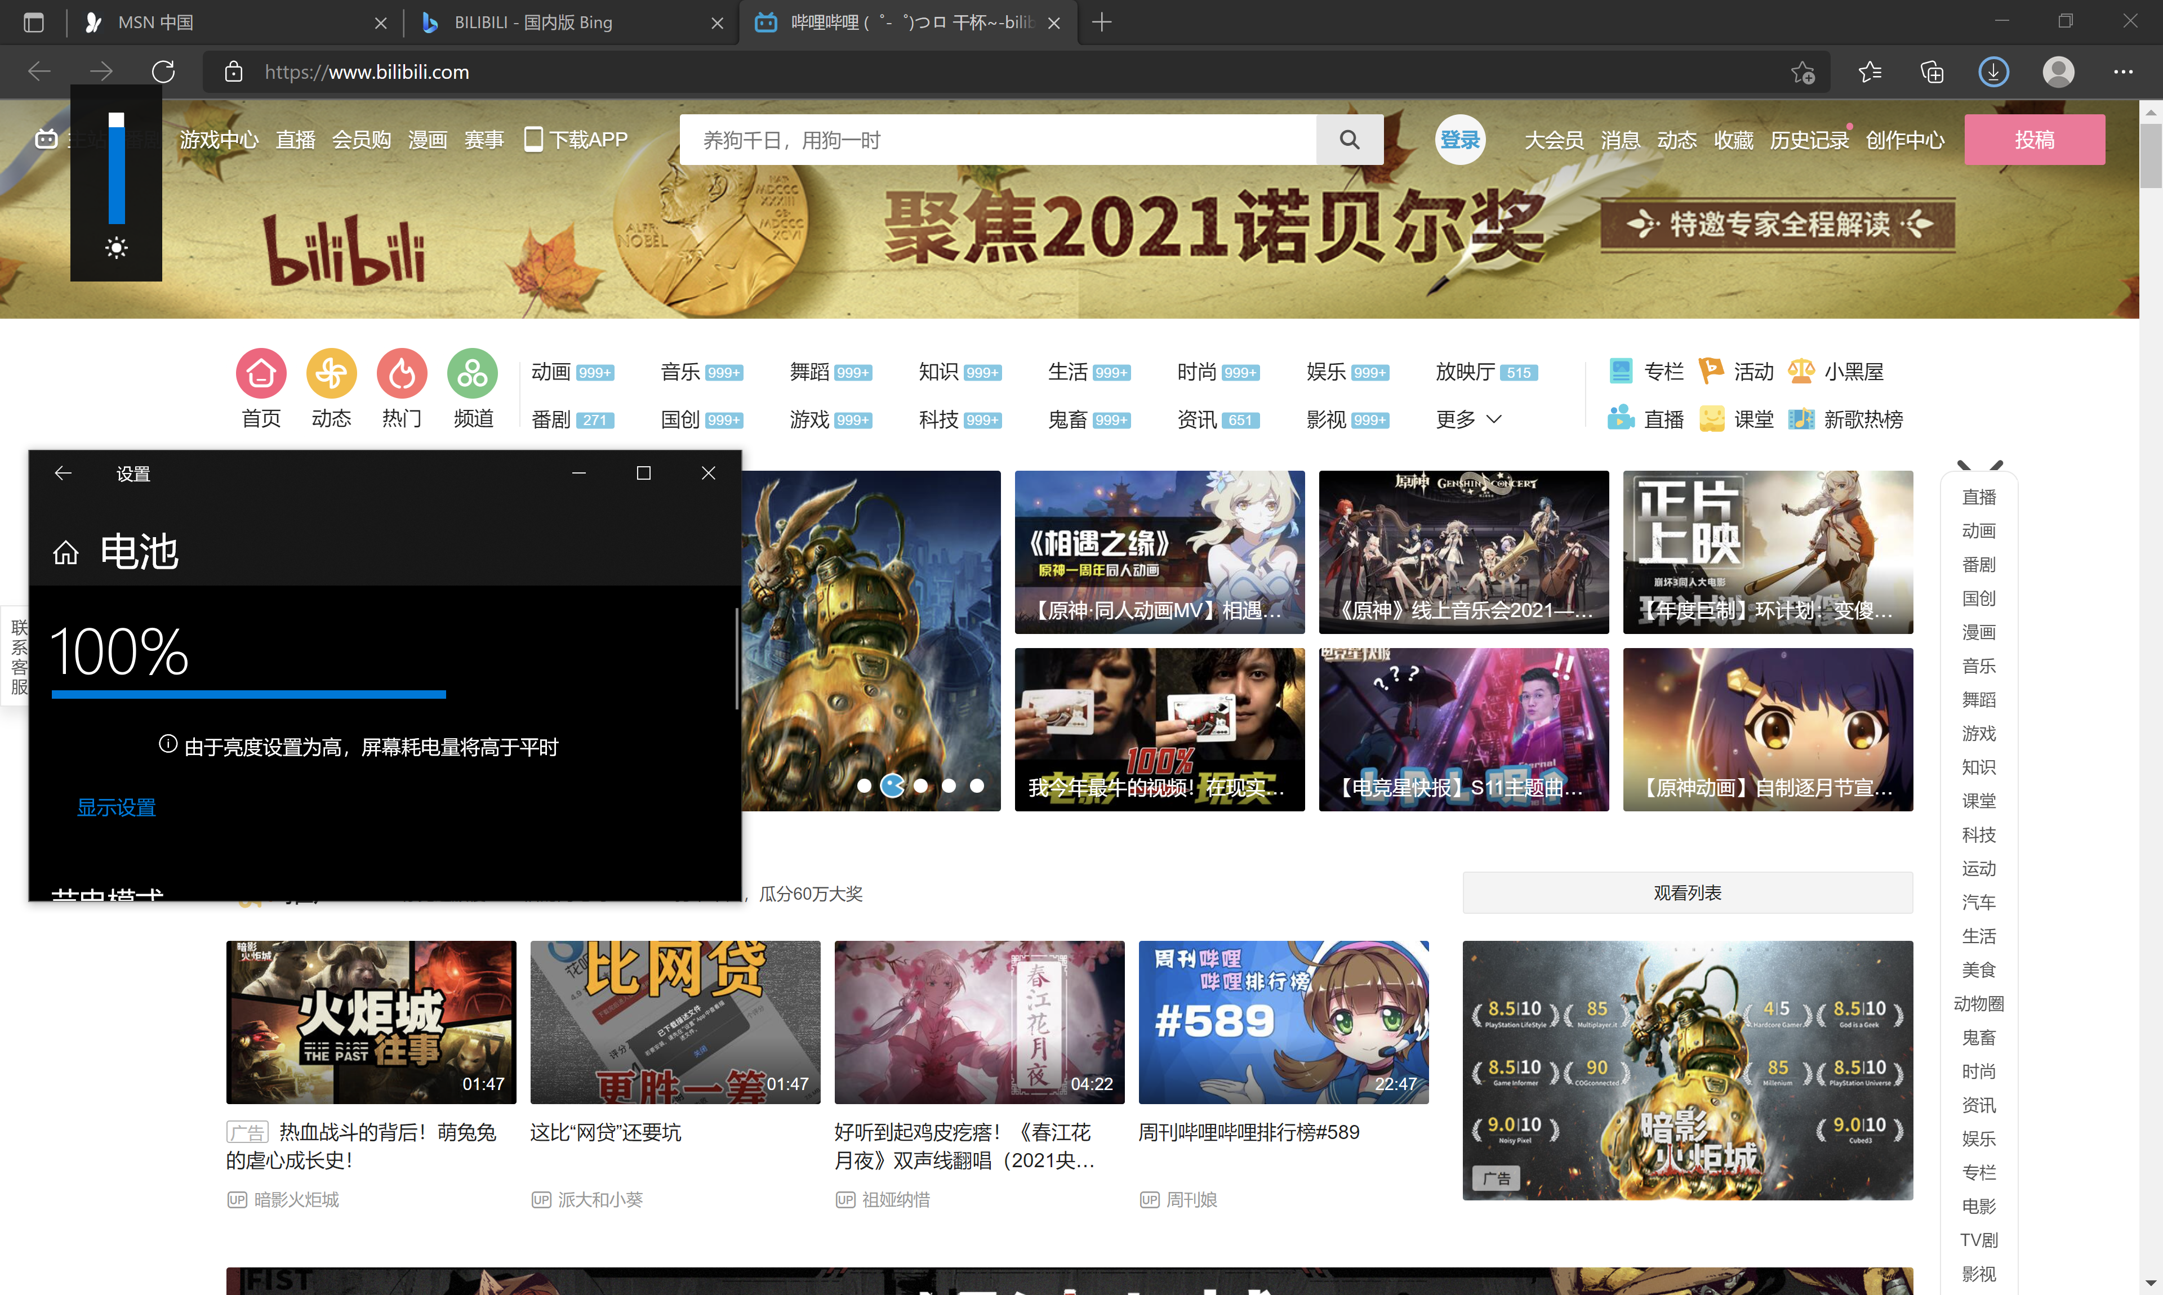
Task: Open 大会员 link in header
Action: (1554, 140)
